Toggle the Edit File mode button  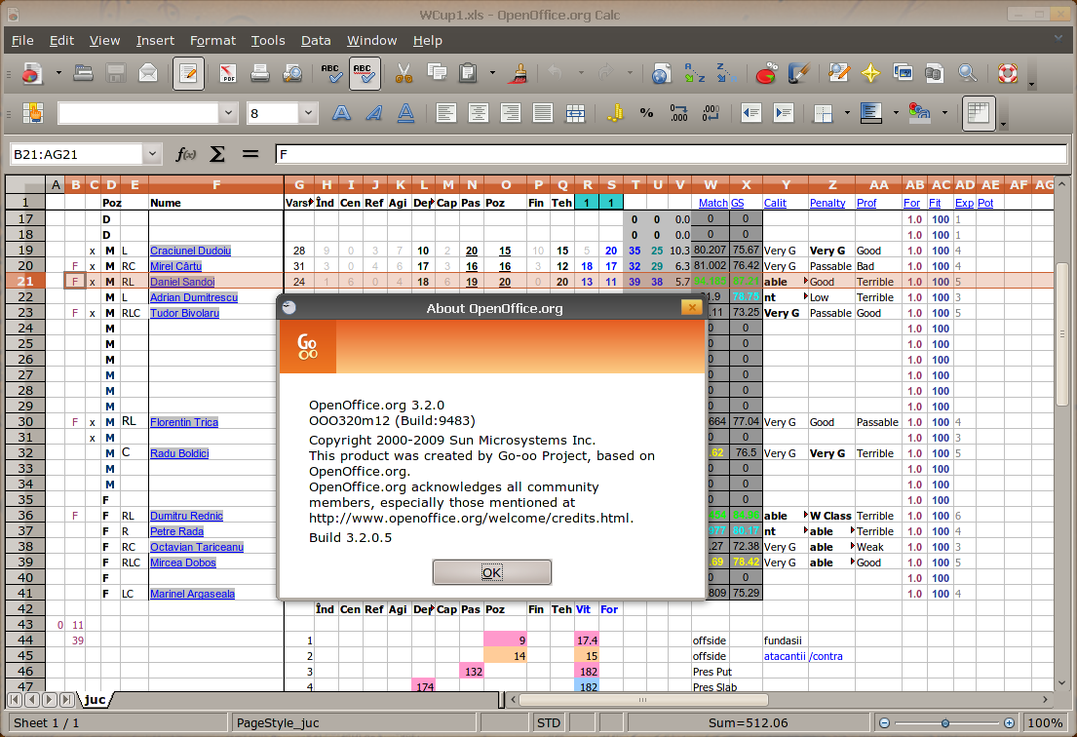tap(188, 73)
